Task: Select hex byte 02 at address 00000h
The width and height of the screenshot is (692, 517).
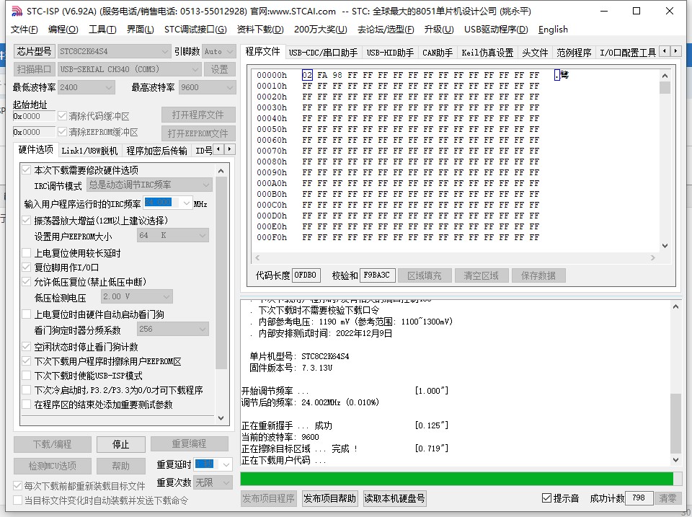Action: pyautogui.click(x=307, y=75)
